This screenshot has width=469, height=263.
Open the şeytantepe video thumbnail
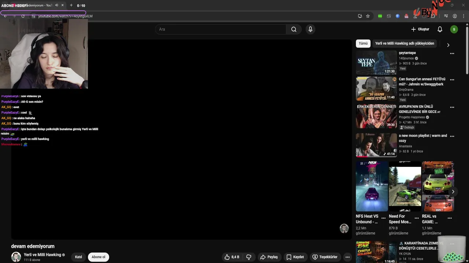(376, 62)
